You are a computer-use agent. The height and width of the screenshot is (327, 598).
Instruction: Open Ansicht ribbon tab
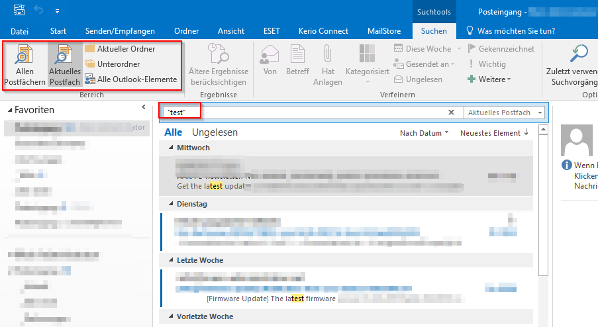231,31
